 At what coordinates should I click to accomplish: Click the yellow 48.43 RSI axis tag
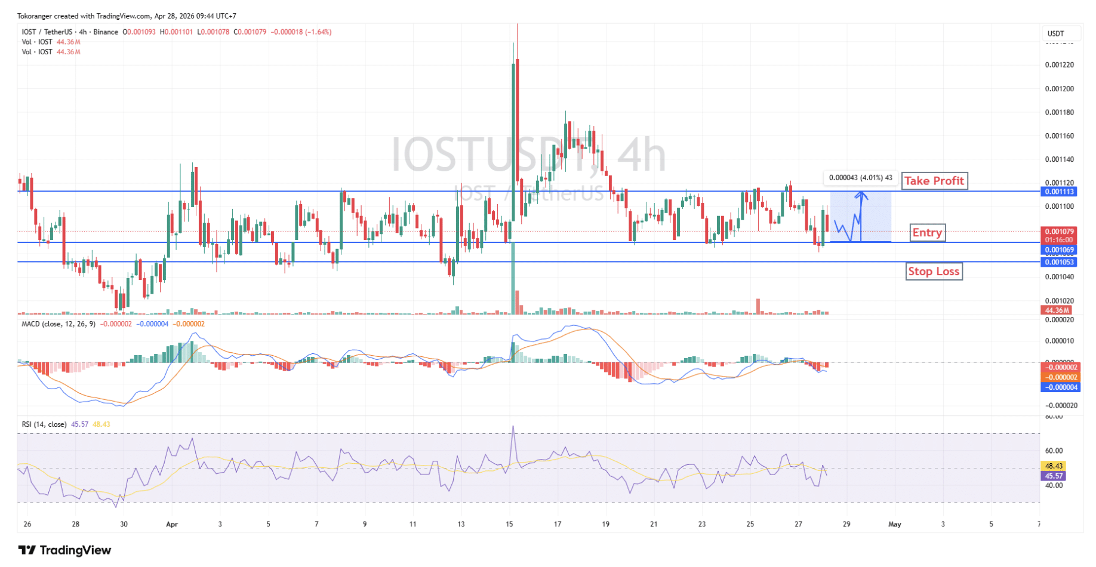1054,466
